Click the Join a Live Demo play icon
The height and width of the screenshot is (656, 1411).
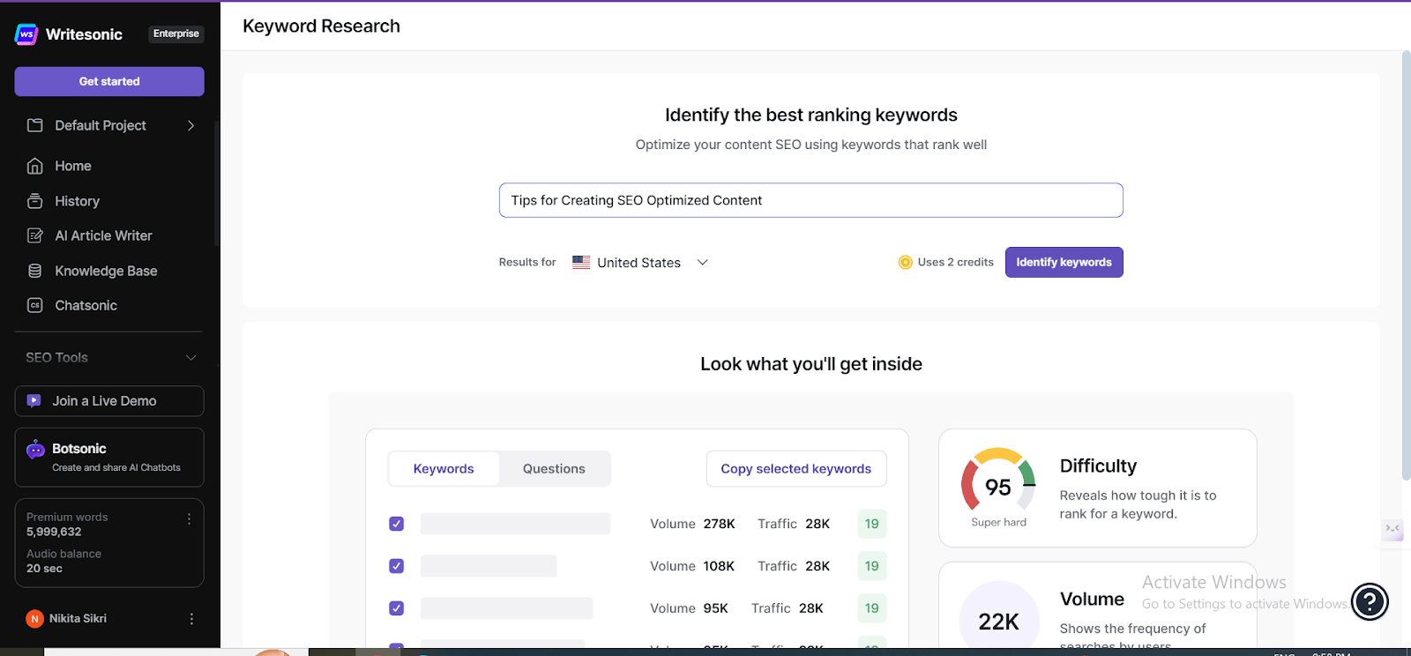pyautogui.click(x=34, y=400)
